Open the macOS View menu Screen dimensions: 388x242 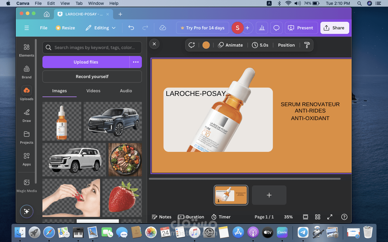tap(65, 3)
